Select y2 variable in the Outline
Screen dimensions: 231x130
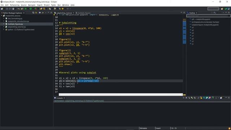click(x=192, y=39)
